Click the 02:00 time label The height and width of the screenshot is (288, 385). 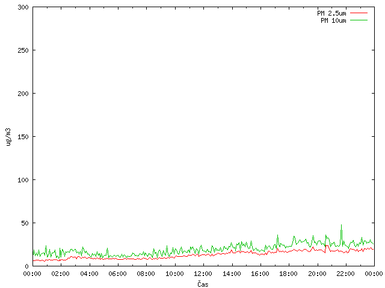(61, 274)
